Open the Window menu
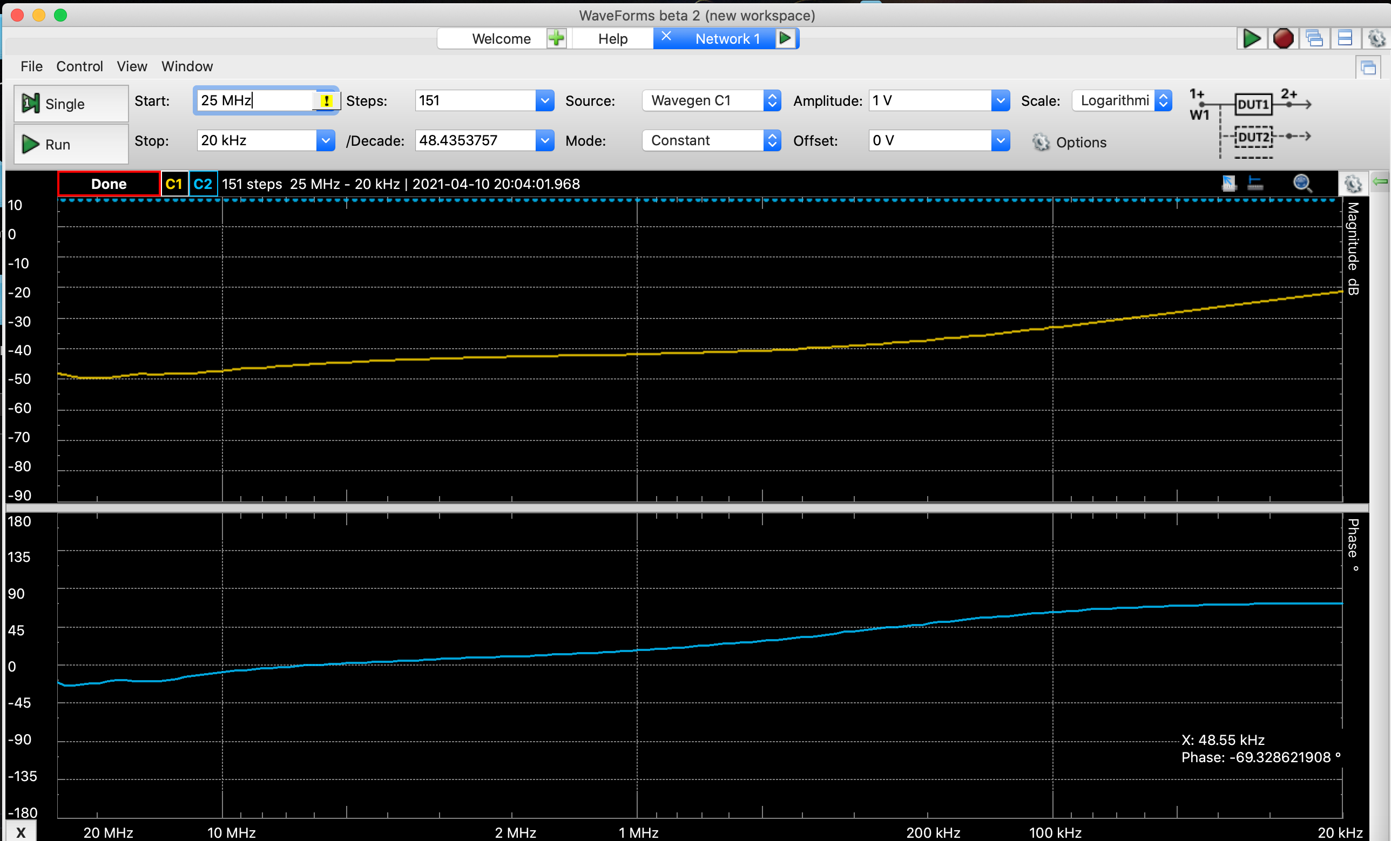1391x841 pixels. tap(187, 66)
